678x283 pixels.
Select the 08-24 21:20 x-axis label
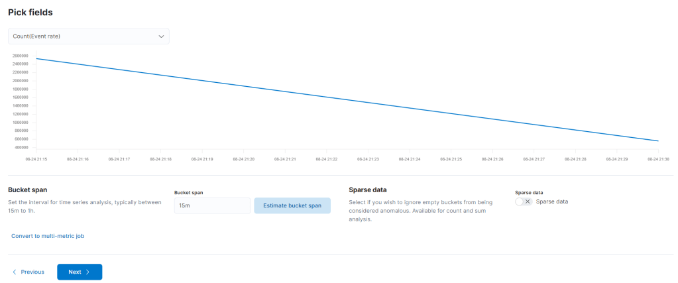(x=245, y=159)
